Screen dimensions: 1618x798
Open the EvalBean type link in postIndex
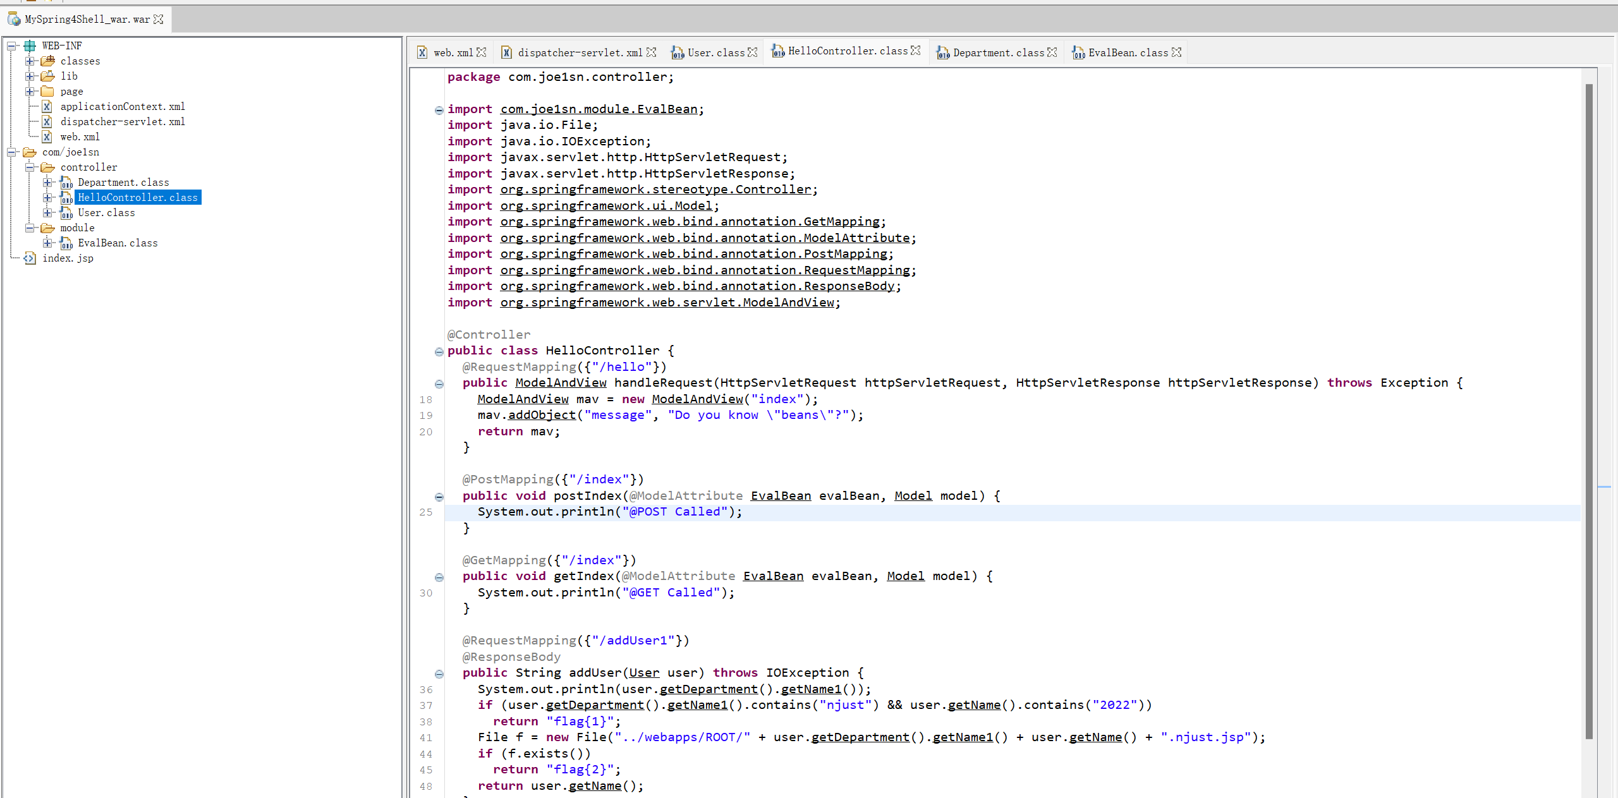click(x=781, y=496)
